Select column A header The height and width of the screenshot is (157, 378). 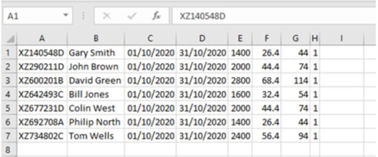click(x=42, y=39)
